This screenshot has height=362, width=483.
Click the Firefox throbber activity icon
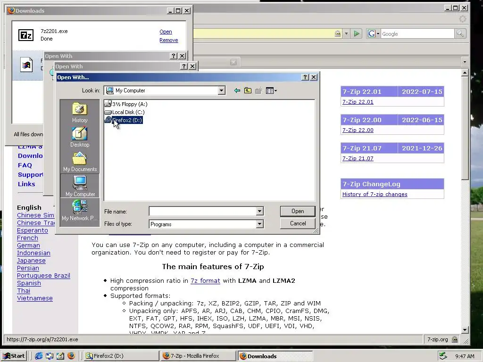pos(462,19)
